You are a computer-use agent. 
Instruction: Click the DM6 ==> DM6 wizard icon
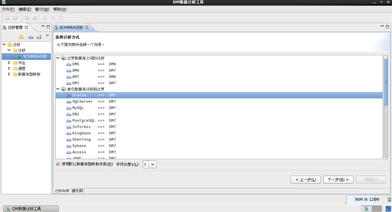tap(69, 64)
